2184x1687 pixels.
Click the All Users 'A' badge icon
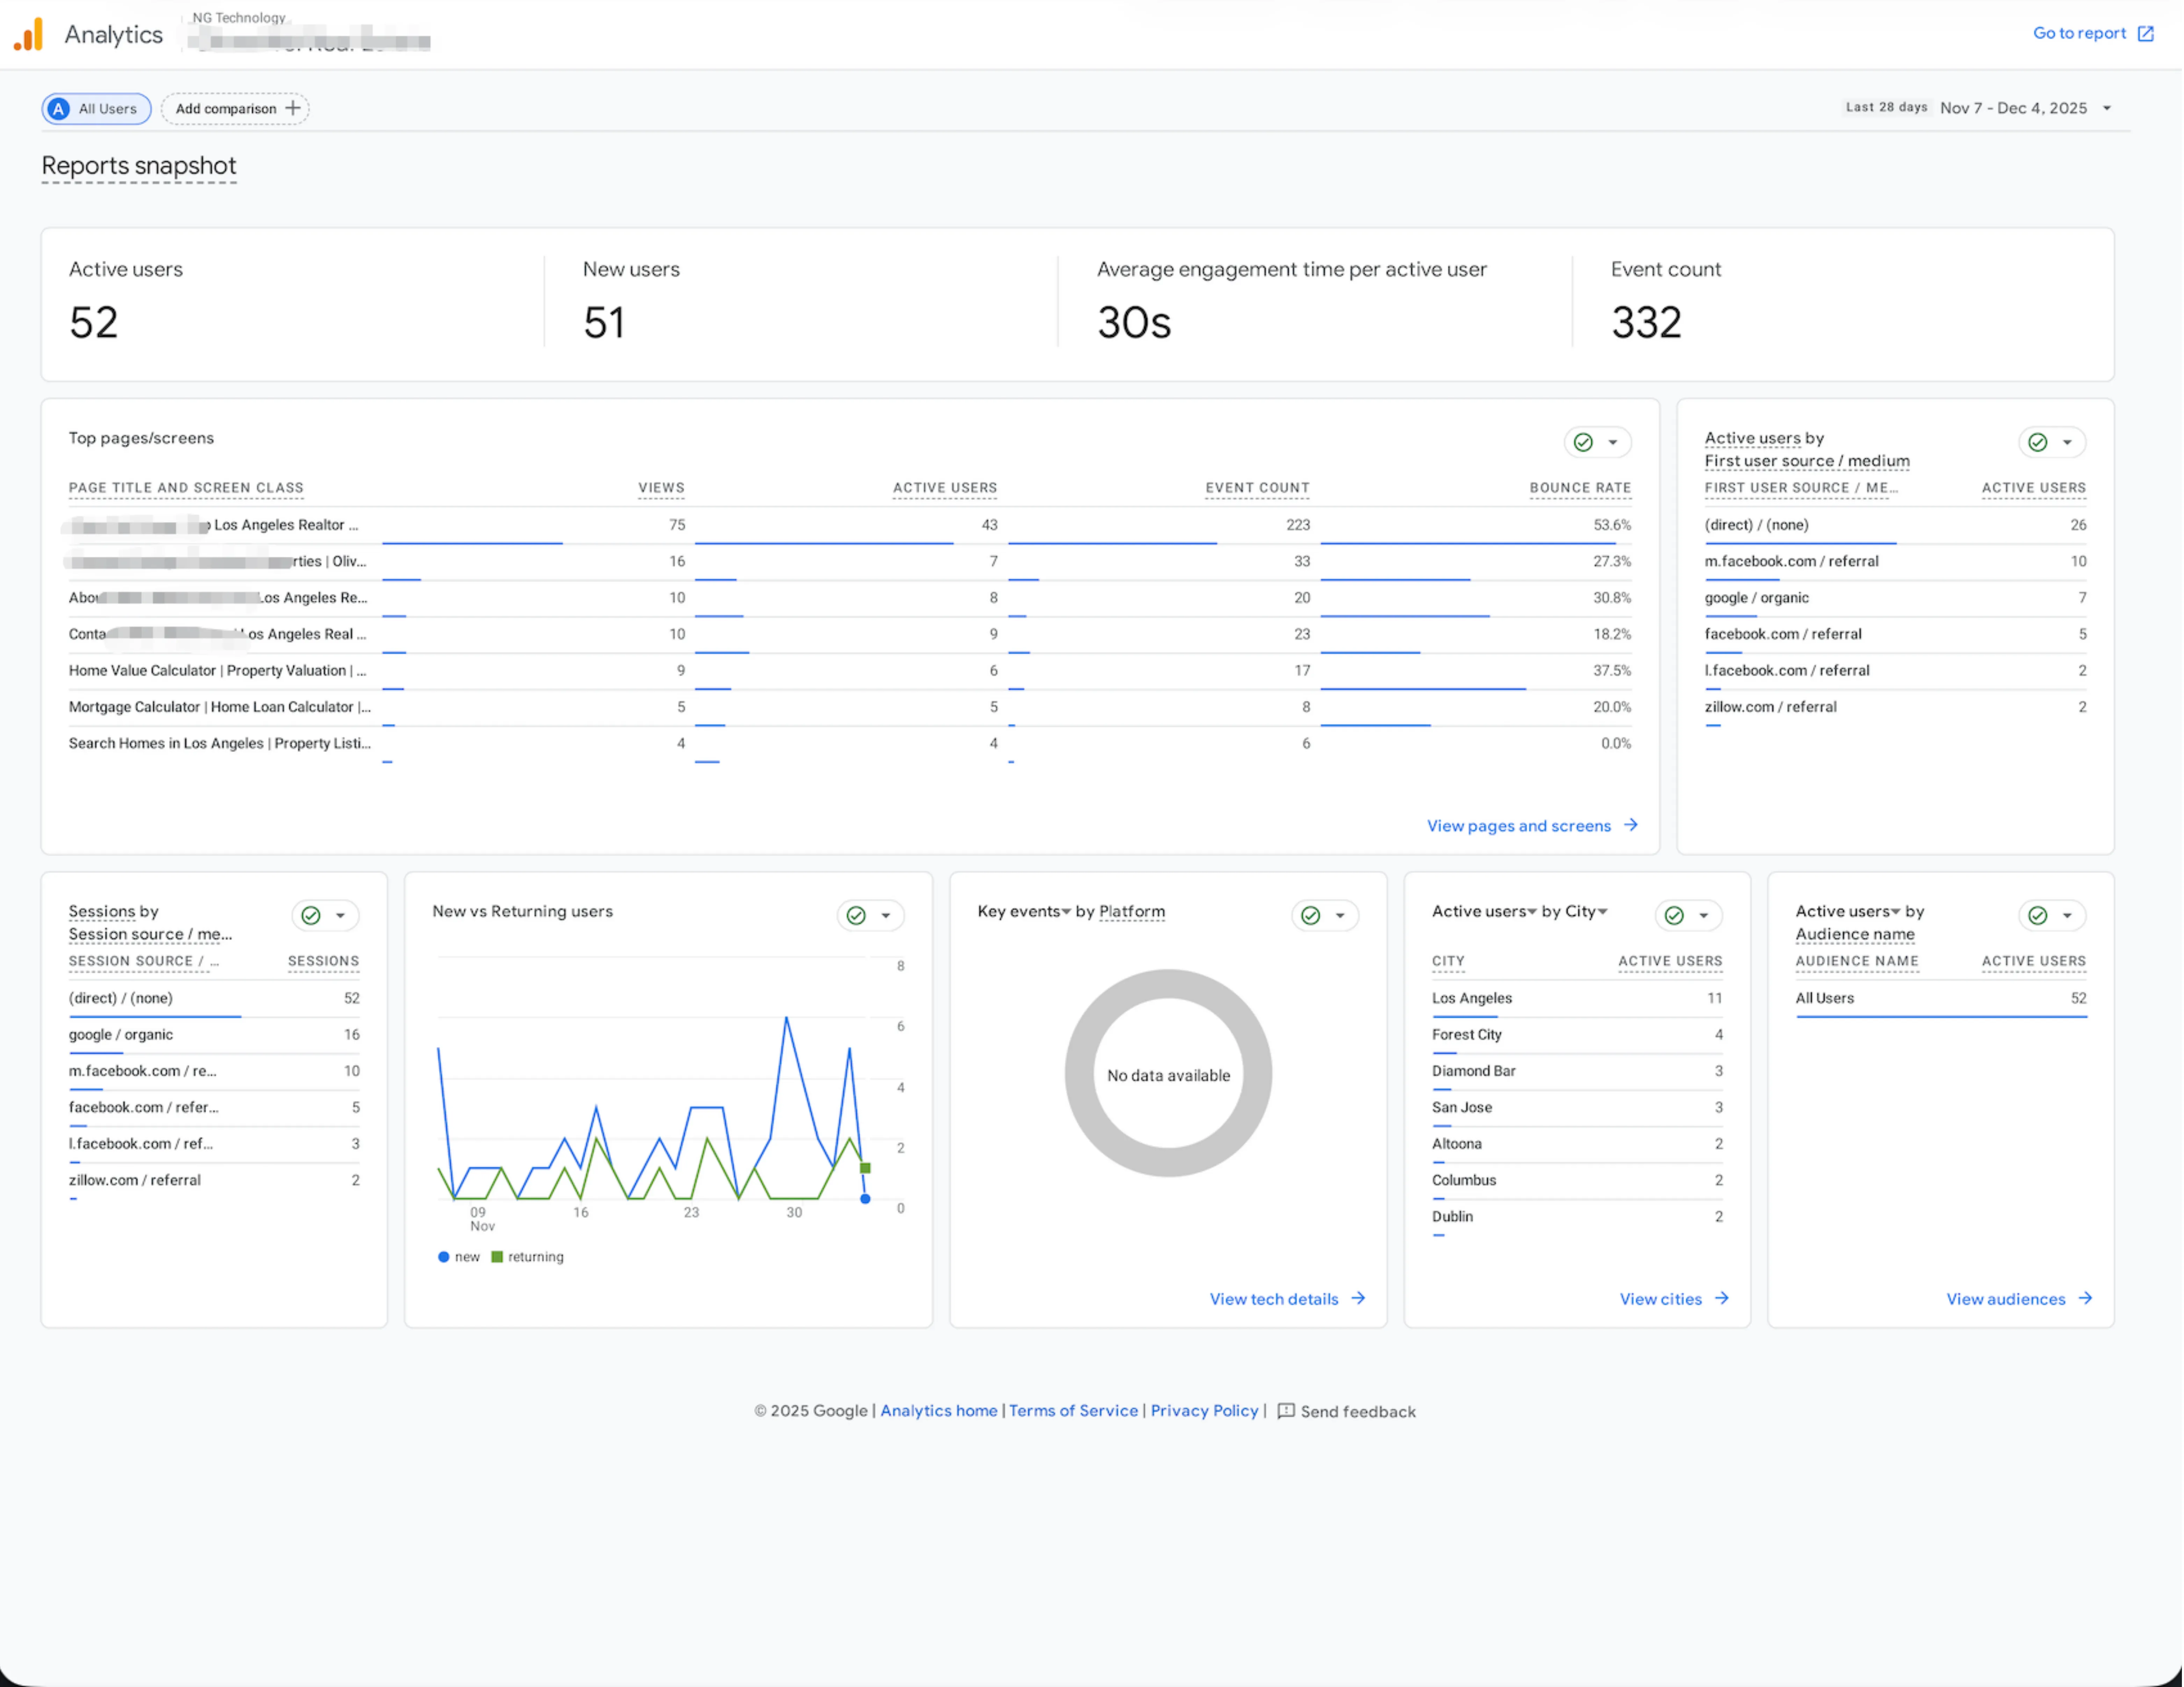tap(59, 109)
